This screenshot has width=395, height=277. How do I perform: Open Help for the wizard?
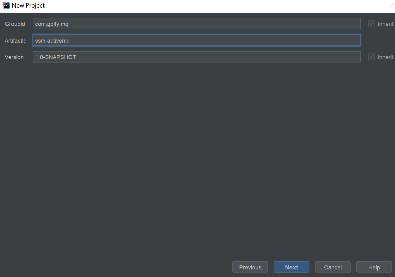pyautogui.click(x=374, y=267)
